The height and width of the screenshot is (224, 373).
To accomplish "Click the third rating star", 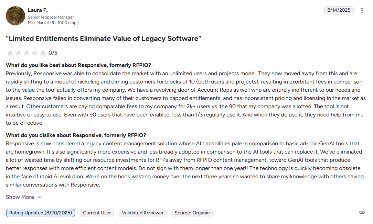I will click(x=26, y=53).
